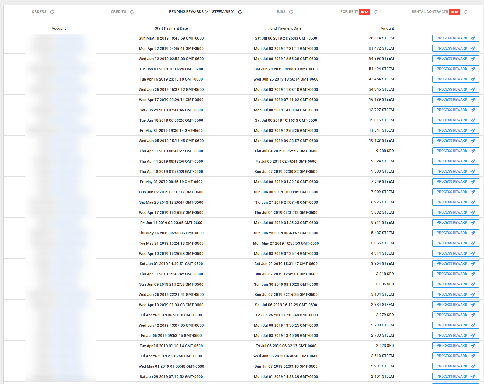Process reward for 2.191 STEEM

point(455,376)
